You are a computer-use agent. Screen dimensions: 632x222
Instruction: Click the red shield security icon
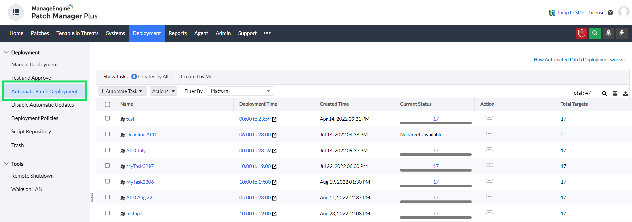point(582,33)
